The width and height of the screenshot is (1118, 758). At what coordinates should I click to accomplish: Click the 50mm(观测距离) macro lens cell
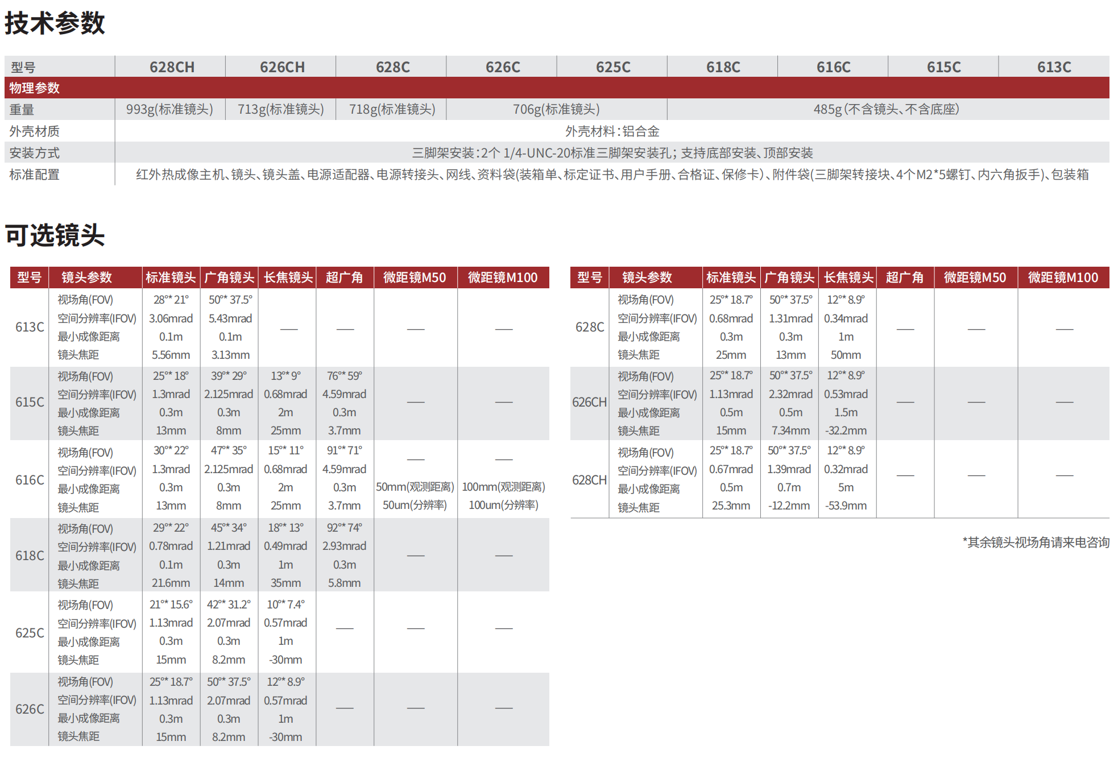(x=415, y=487)
